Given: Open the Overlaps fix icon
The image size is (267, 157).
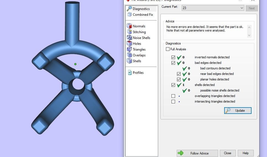Looking at the screenshot, I should (129, 55).
